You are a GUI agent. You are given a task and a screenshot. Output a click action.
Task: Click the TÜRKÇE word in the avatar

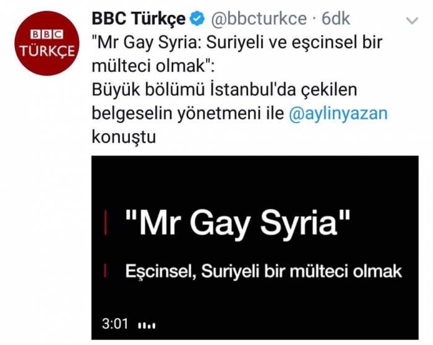click(x=47, y=51)
